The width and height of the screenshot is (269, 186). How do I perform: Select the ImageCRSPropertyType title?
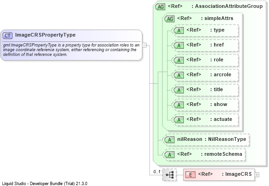tap(45, 35)
